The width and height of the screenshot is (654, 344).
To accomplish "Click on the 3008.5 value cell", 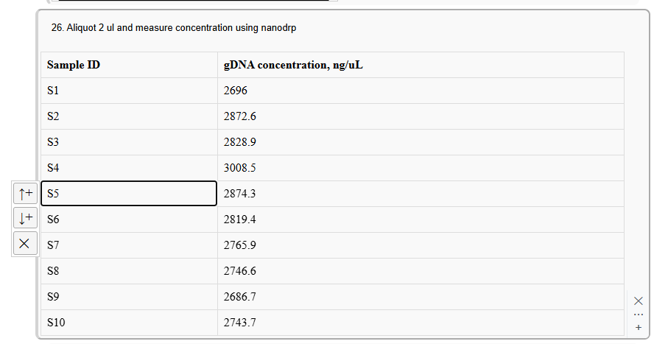I will [420, 168].
